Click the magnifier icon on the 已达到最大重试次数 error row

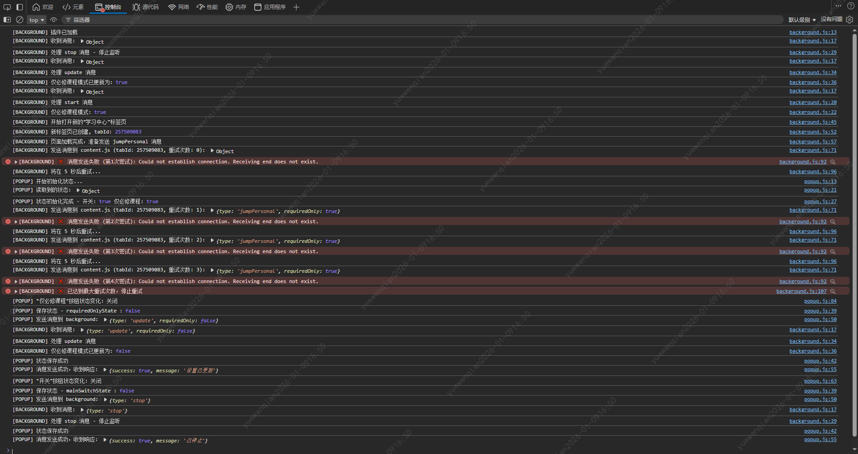point(833,292)
